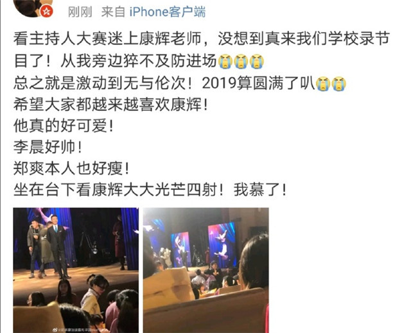Screen dimensions: 411x333
Task: Click first crying emoji after 进场
Action: [225, 61]
